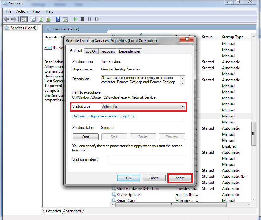Click the Forward arrow toolbar icon
Screen dimensions: 261x220
[x=14, y=19]
